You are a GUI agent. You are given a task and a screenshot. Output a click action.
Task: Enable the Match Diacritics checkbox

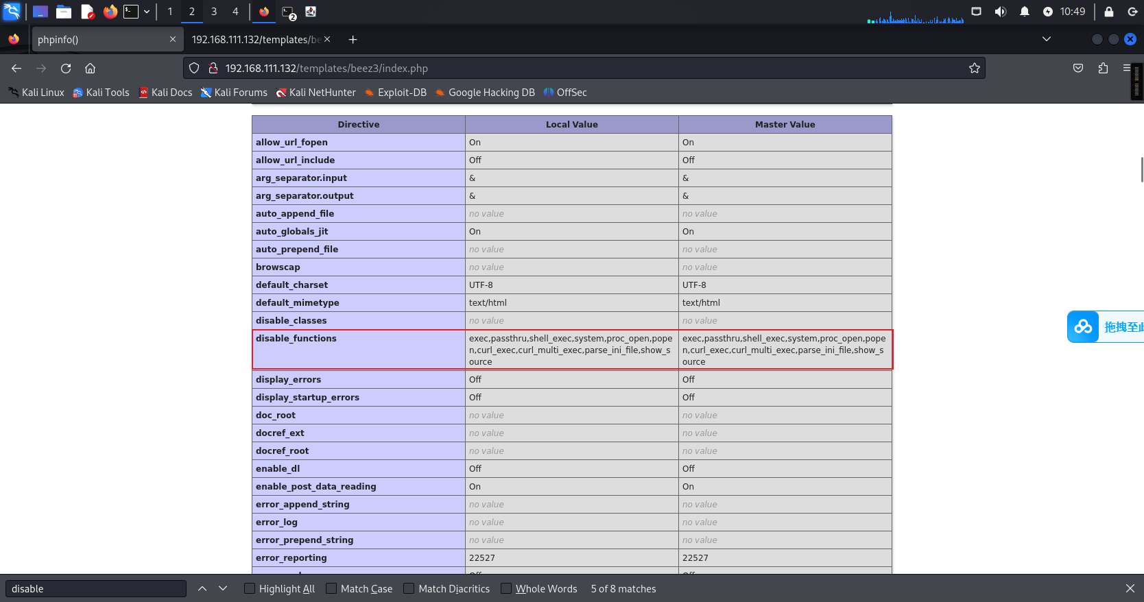tap(409, 588)
